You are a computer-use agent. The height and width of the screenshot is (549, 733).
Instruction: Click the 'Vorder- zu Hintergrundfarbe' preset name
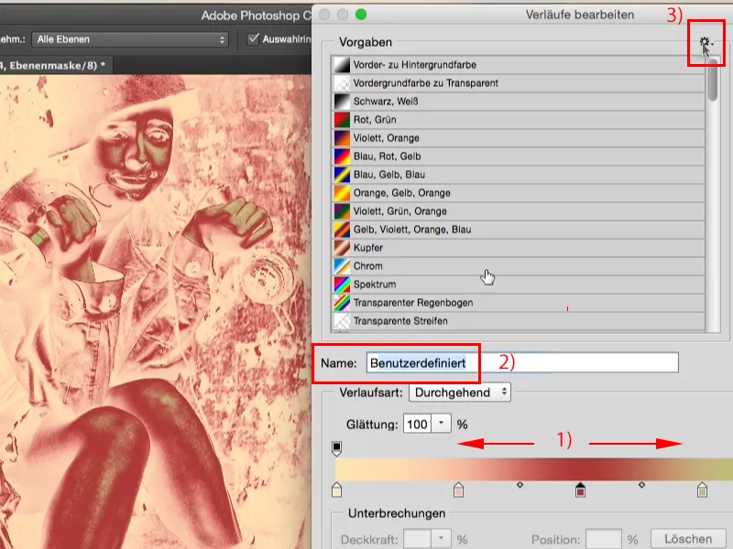point(415,64)
